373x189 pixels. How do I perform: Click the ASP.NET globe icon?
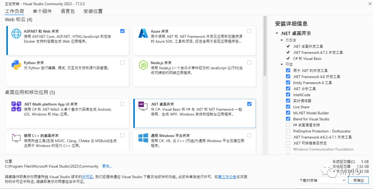(16, 34)
